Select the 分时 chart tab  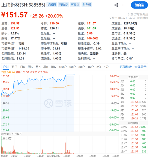6,67
